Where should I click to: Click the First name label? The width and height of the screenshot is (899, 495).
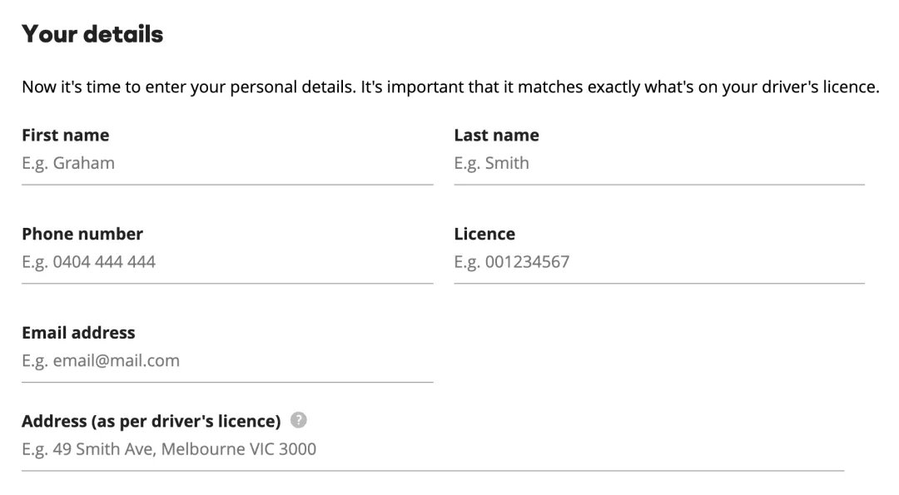click(x=66, y=136)
